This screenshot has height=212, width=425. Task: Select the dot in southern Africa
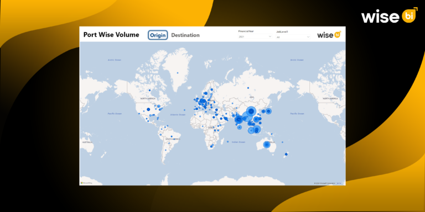click(212, 146)
